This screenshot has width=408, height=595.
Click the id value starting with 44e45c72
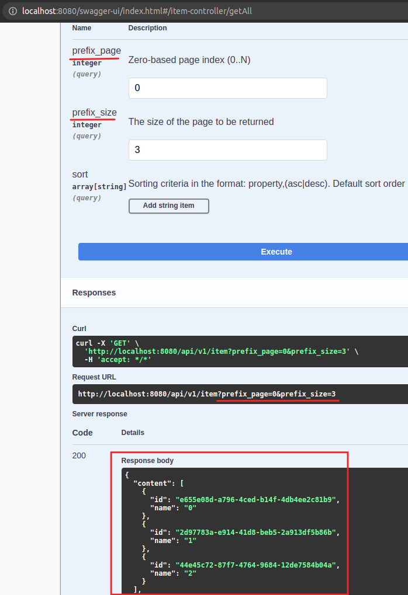pos(257,565)
